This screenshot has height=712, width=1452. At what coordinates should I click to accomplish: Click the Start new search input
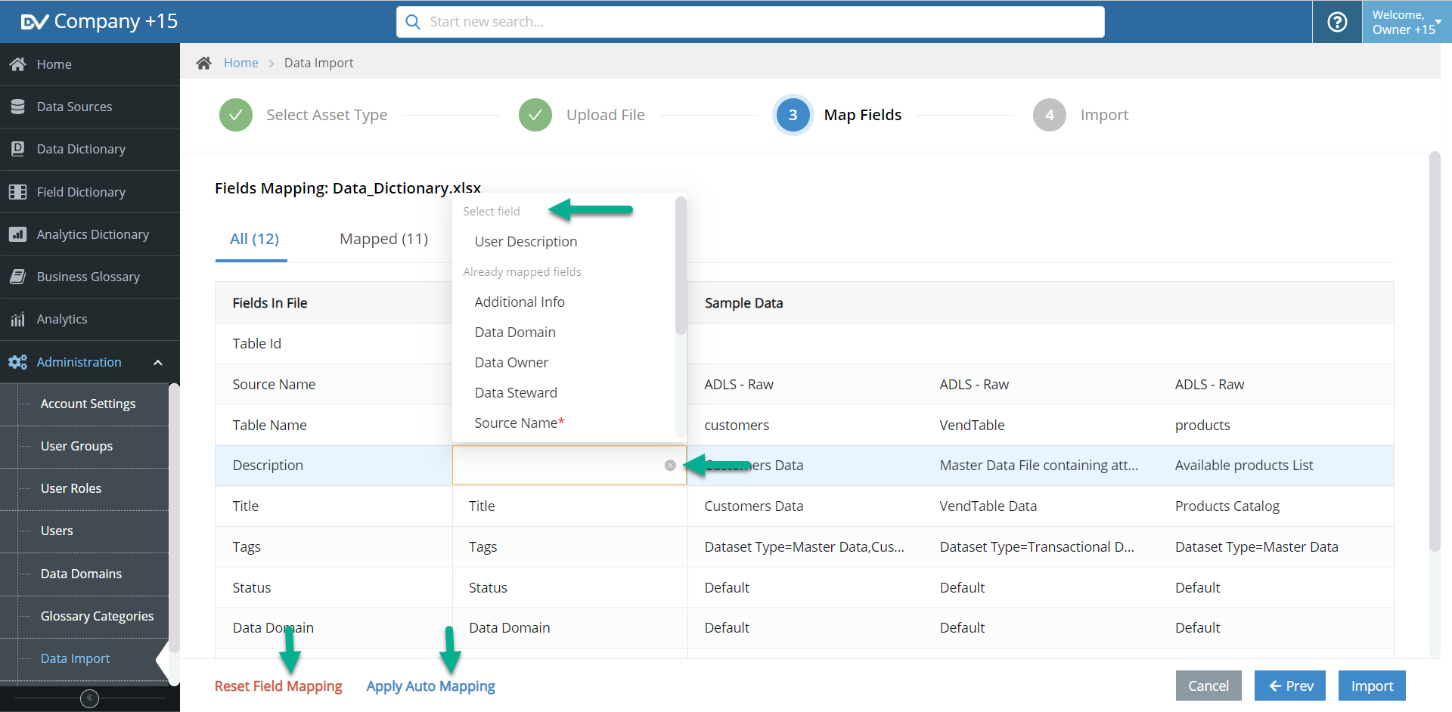click(750, 22)
